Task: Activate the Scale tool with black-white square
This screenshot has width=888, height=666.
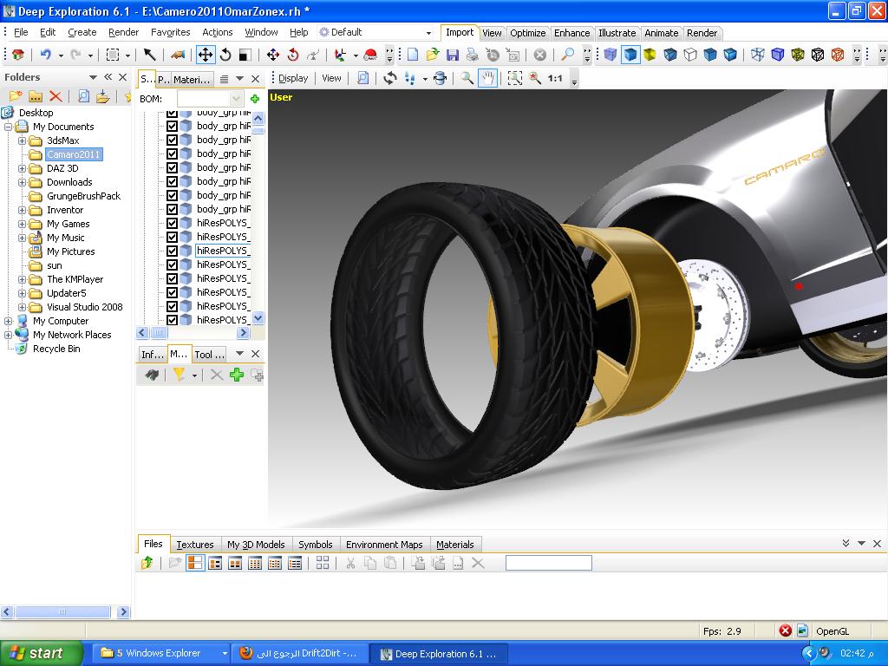Action: 245,55
